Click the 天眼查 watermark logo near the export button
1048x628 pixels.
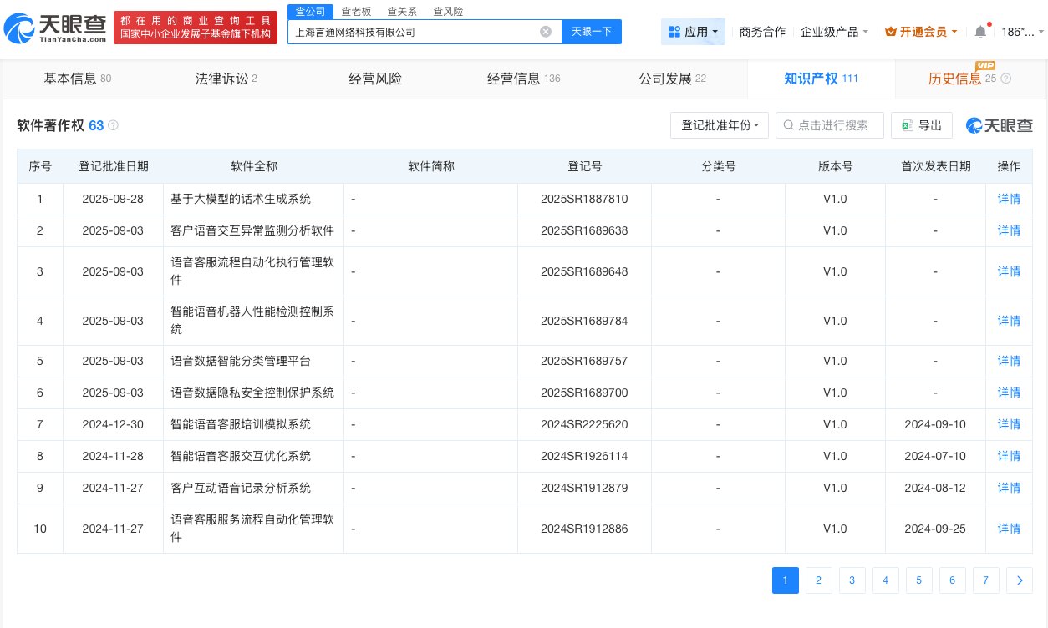(x=1000, y=125)
